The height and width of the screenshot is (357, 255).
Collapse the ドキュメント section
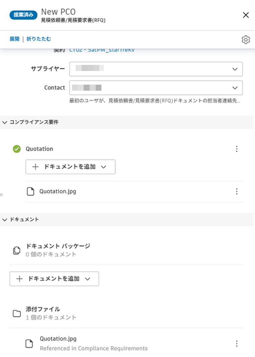(x=4, y=219)
